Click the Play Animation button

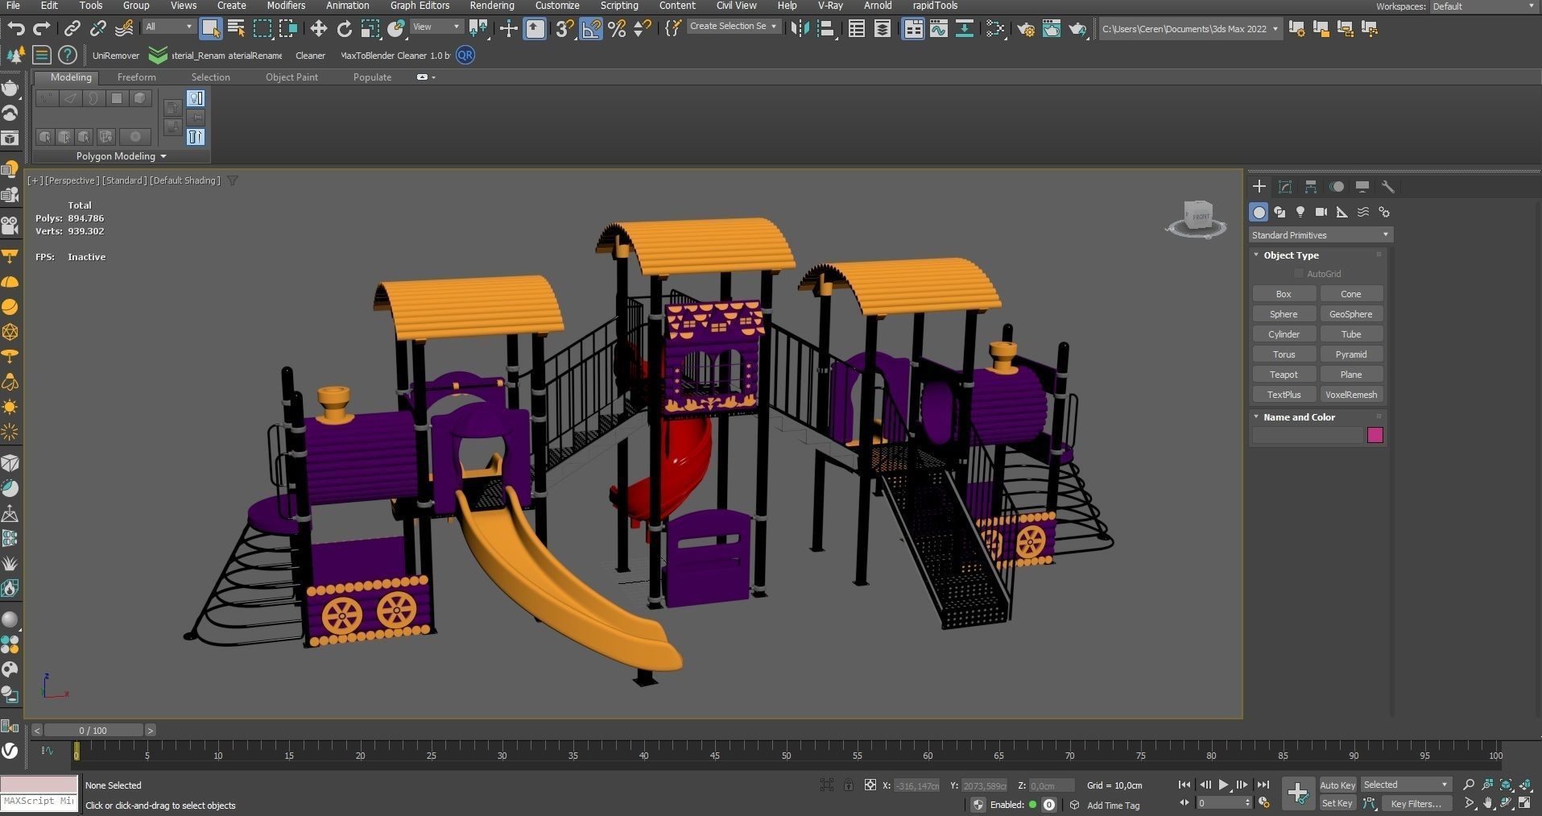(1224, 785)
